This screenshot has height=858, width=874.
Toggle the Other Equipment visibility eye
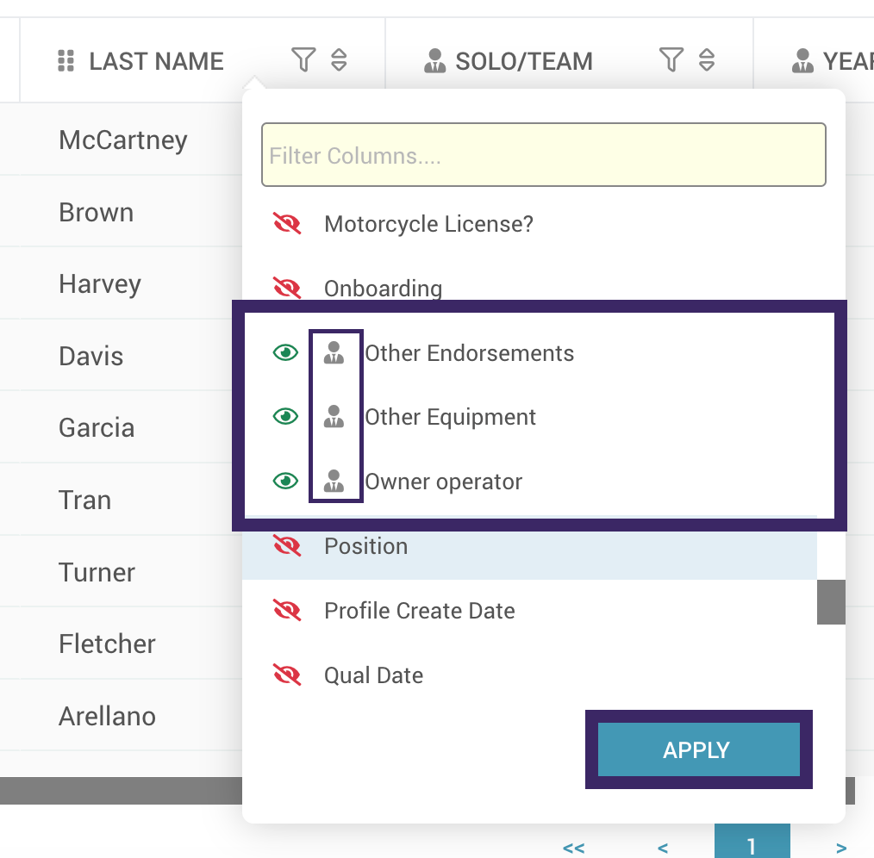click(285, 417)
